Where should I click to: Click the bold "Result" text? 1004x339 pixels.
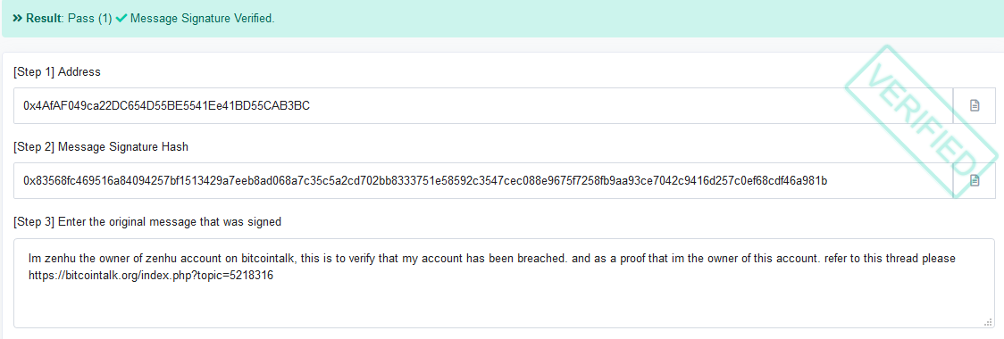click(x=44, y=19)
